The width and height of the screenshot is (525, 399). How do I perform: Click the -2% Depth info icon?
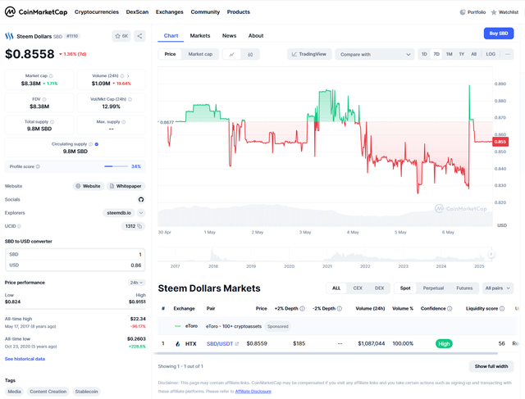pyautogui.click(x=339, y=309)
